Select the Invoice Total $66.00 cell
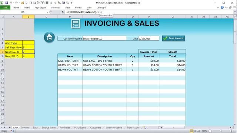The width and height of the screenshot is (237, 133). (173, 52)
